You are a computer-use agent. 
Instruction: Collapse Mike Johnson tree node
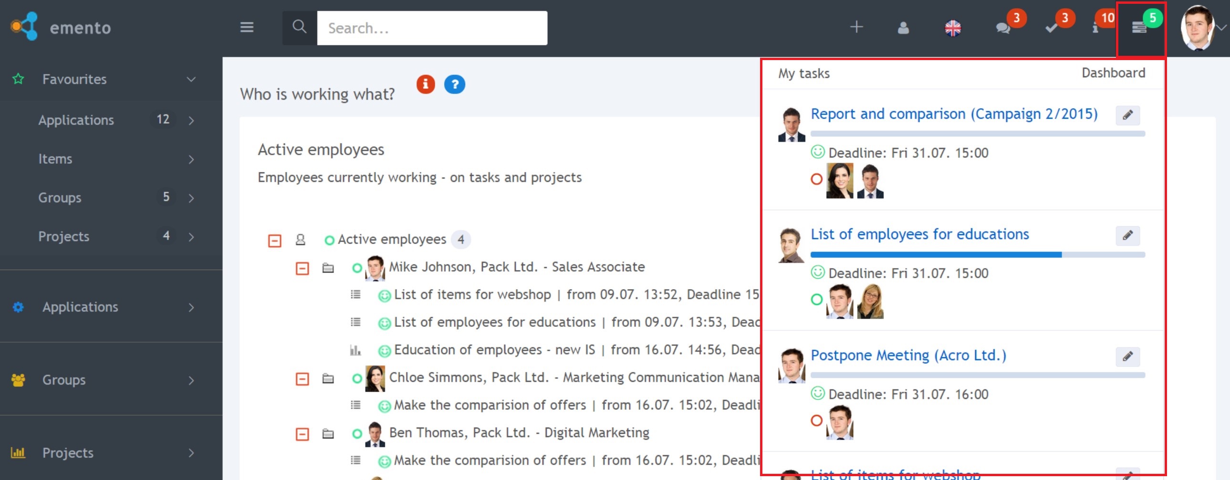click(x=302, y=268)
